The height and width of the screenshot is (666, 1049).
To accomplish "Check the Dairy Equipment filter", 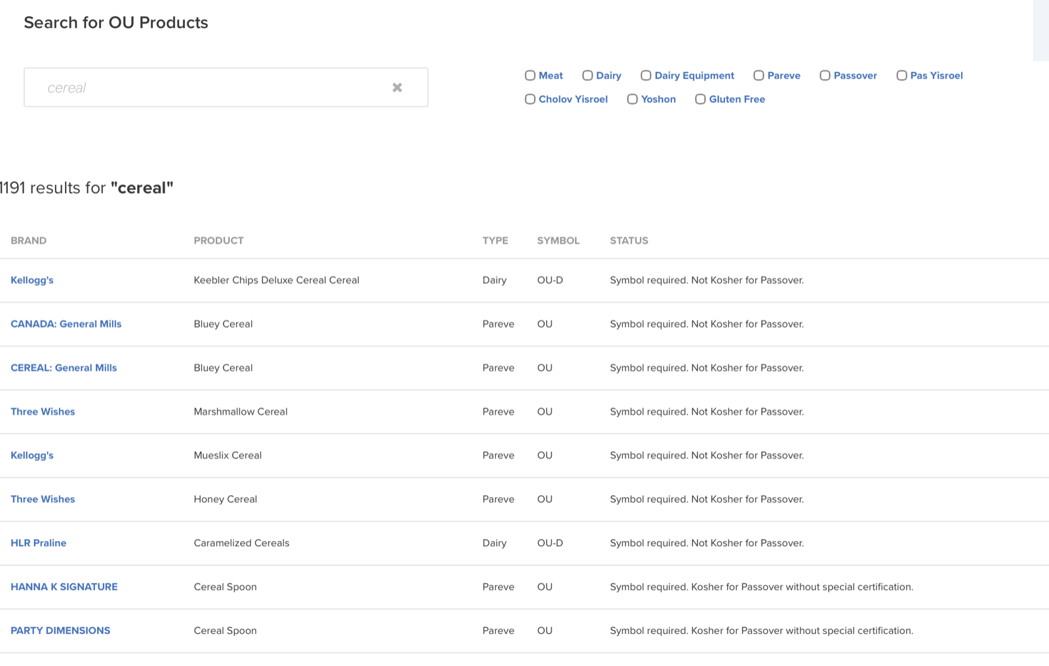I will tap(646, 75).
